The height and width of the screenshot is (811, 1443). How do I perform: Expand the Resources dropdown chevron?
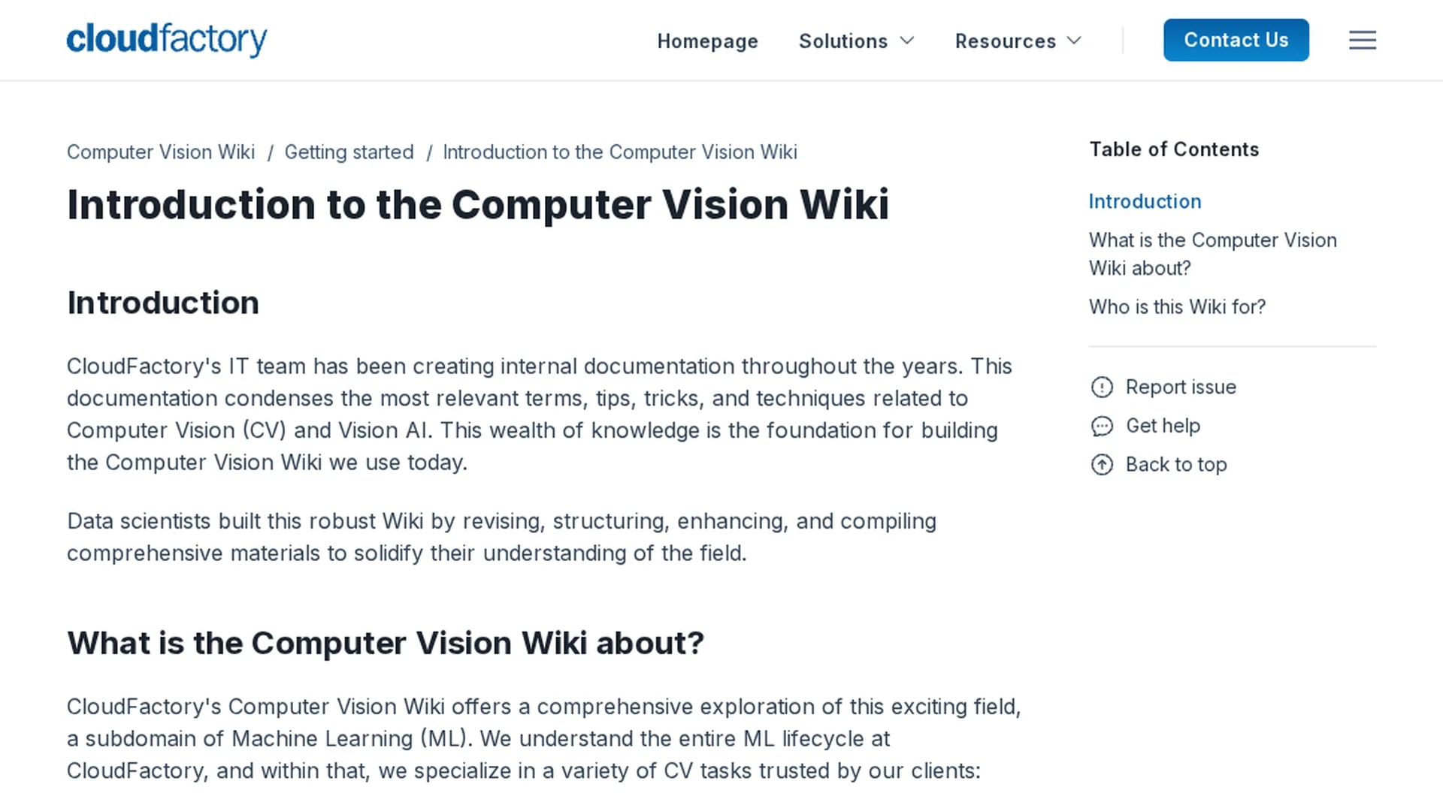point(1075,41)
